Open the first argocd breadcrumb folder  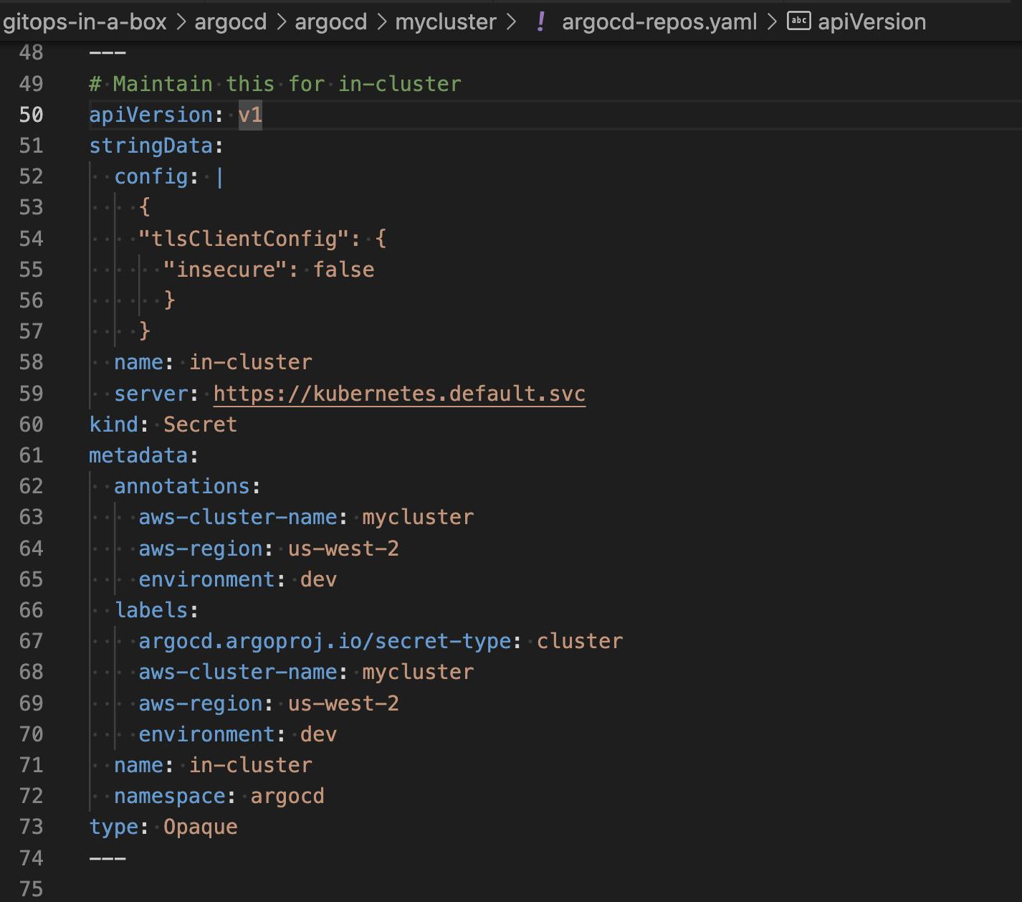pyautogui.click(x=230, y=22)
